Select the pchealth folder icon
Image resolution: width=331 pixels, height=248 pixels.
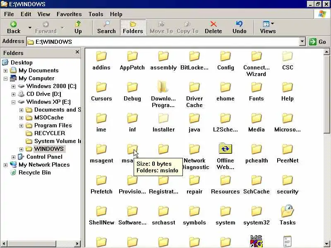(x=257, y=149)
